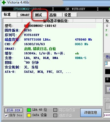This screenshot has width=110, height=122.
Task: Click the 支持 LBA, HPA, DLM, DMA line
Action: (41, 58)
